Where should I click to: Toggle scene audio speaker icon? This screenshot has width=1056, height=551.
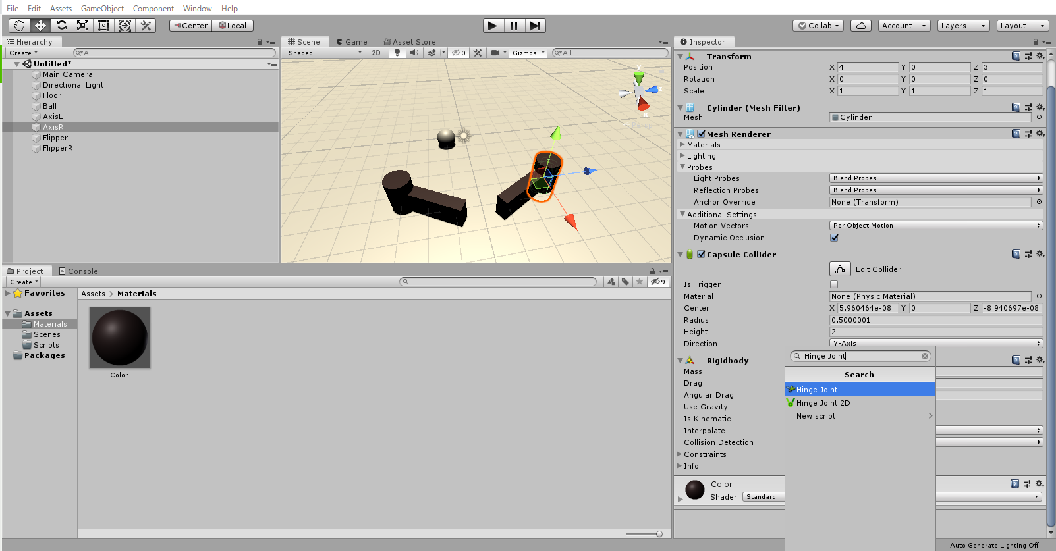[x=414, y=53]
